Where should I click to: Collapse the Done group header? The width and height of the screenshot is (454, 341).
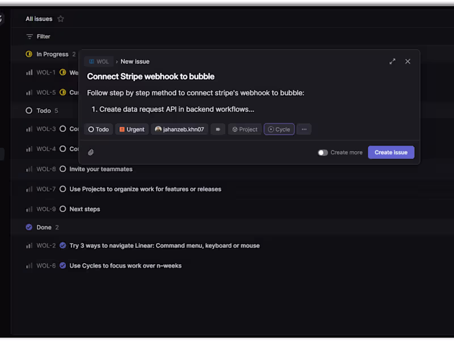(44, 227)
